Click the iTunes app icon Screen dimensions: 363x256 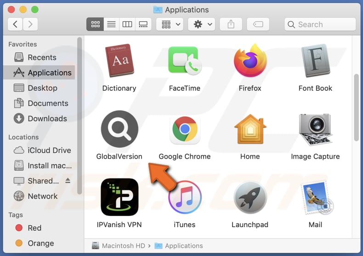coord(185,197)
